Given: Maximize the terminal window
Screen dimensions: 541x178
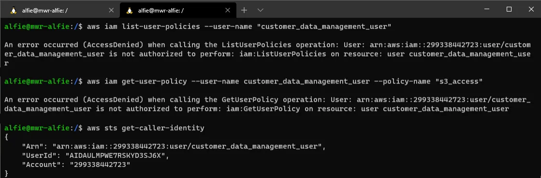Looking at the screenshot, I should 509,9.
